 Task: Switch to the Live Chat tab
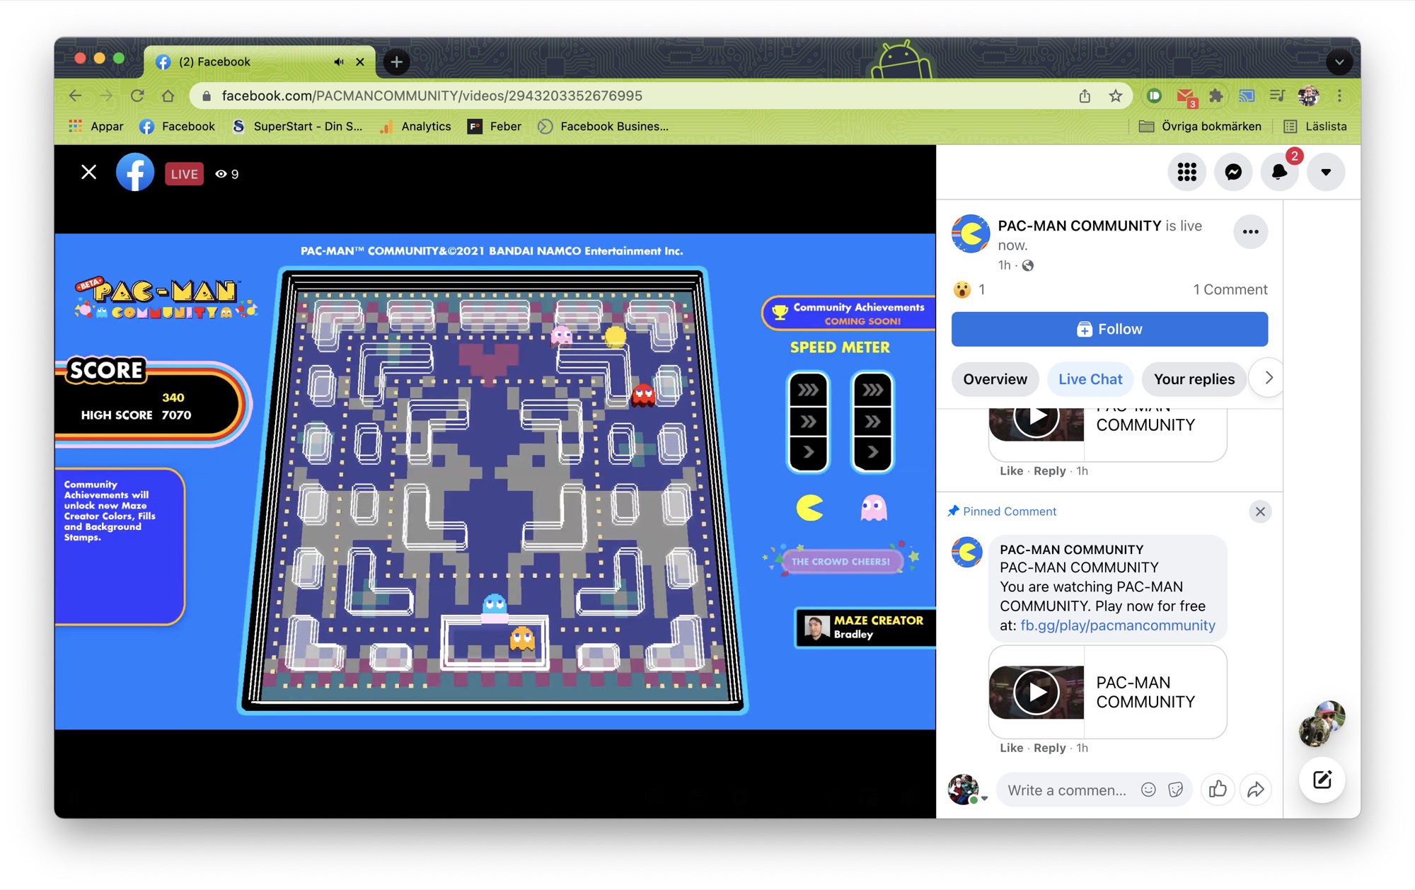coord(1090,378)
